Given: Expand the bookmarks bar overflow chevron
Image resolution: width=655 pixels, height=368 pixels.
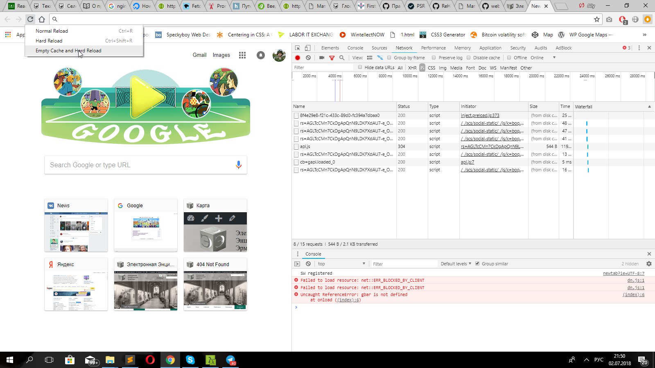Looking at the screenshot, I should pos(645,35).
